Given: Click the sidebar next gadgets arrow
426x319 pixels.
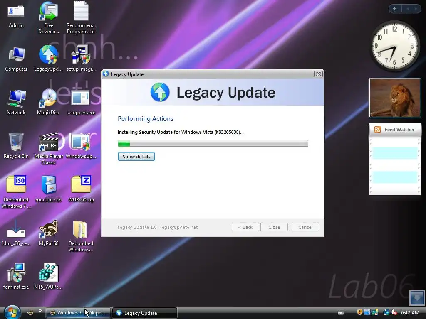Looking at the screenshot, I should tap(416, 9).
